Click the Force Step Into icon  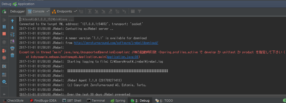103,11
